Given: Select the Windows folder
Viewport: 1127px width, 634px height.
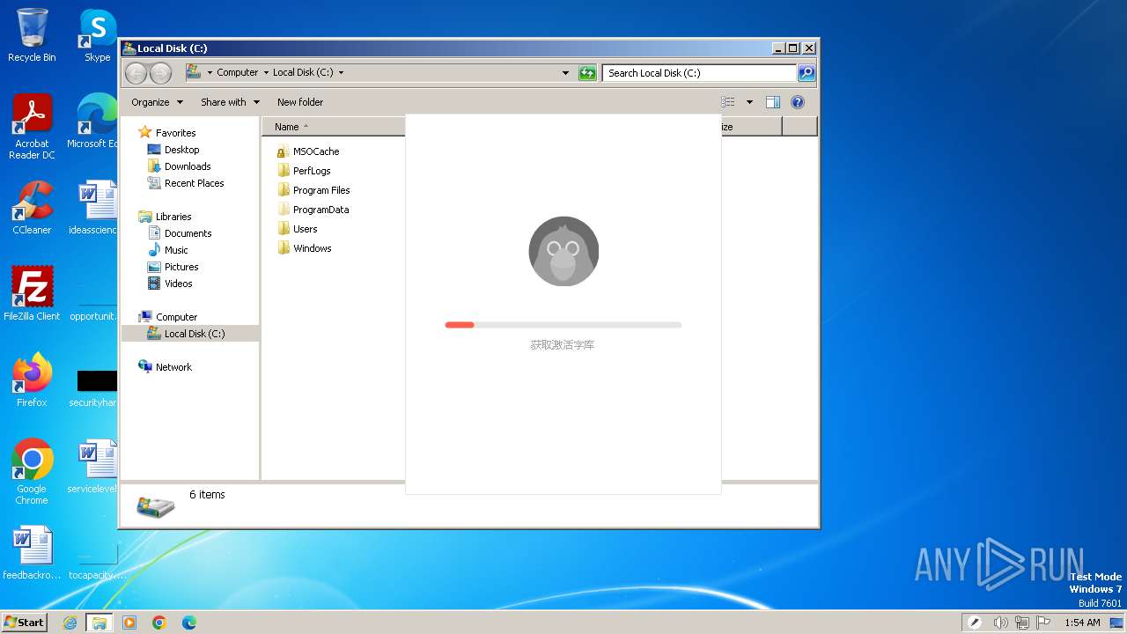Looking at the screenshot, I should 305,248.
